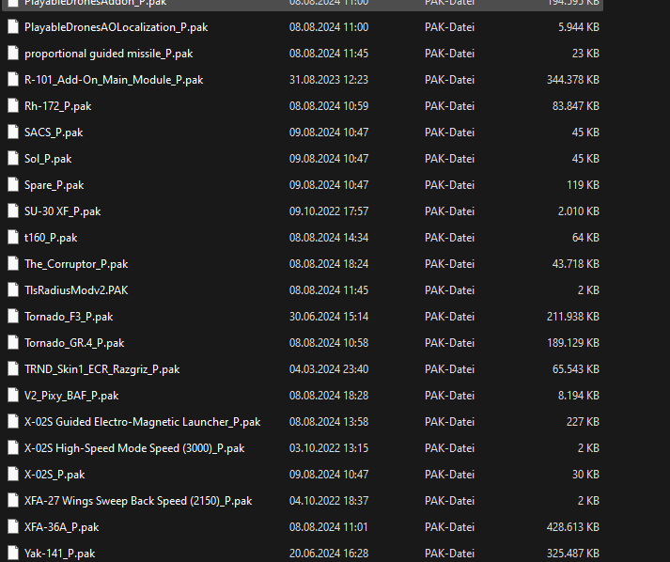The width and height of the screenshot is (670, 562).
Task: Click the file icon next to TRND_Skin1_ECR_Razgriz_P.pak
Action: [x=13, y=369]
